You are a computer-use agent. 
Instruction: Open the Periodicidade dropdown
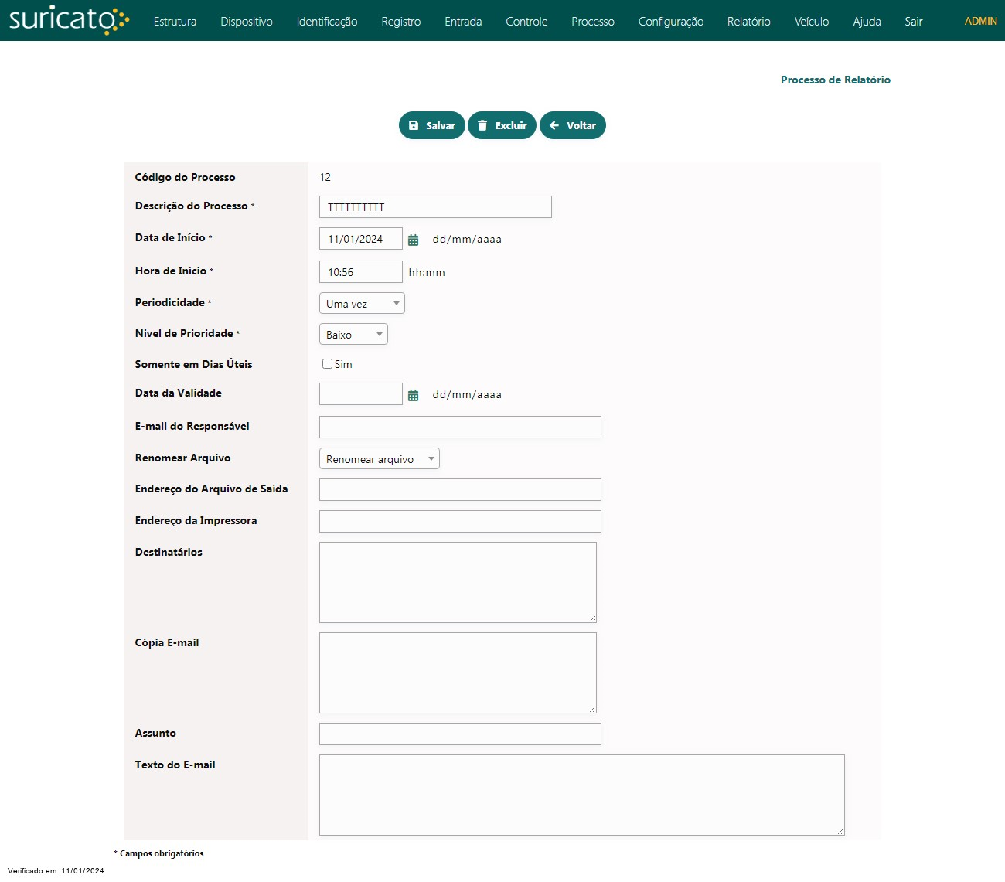tap(362, 304)
